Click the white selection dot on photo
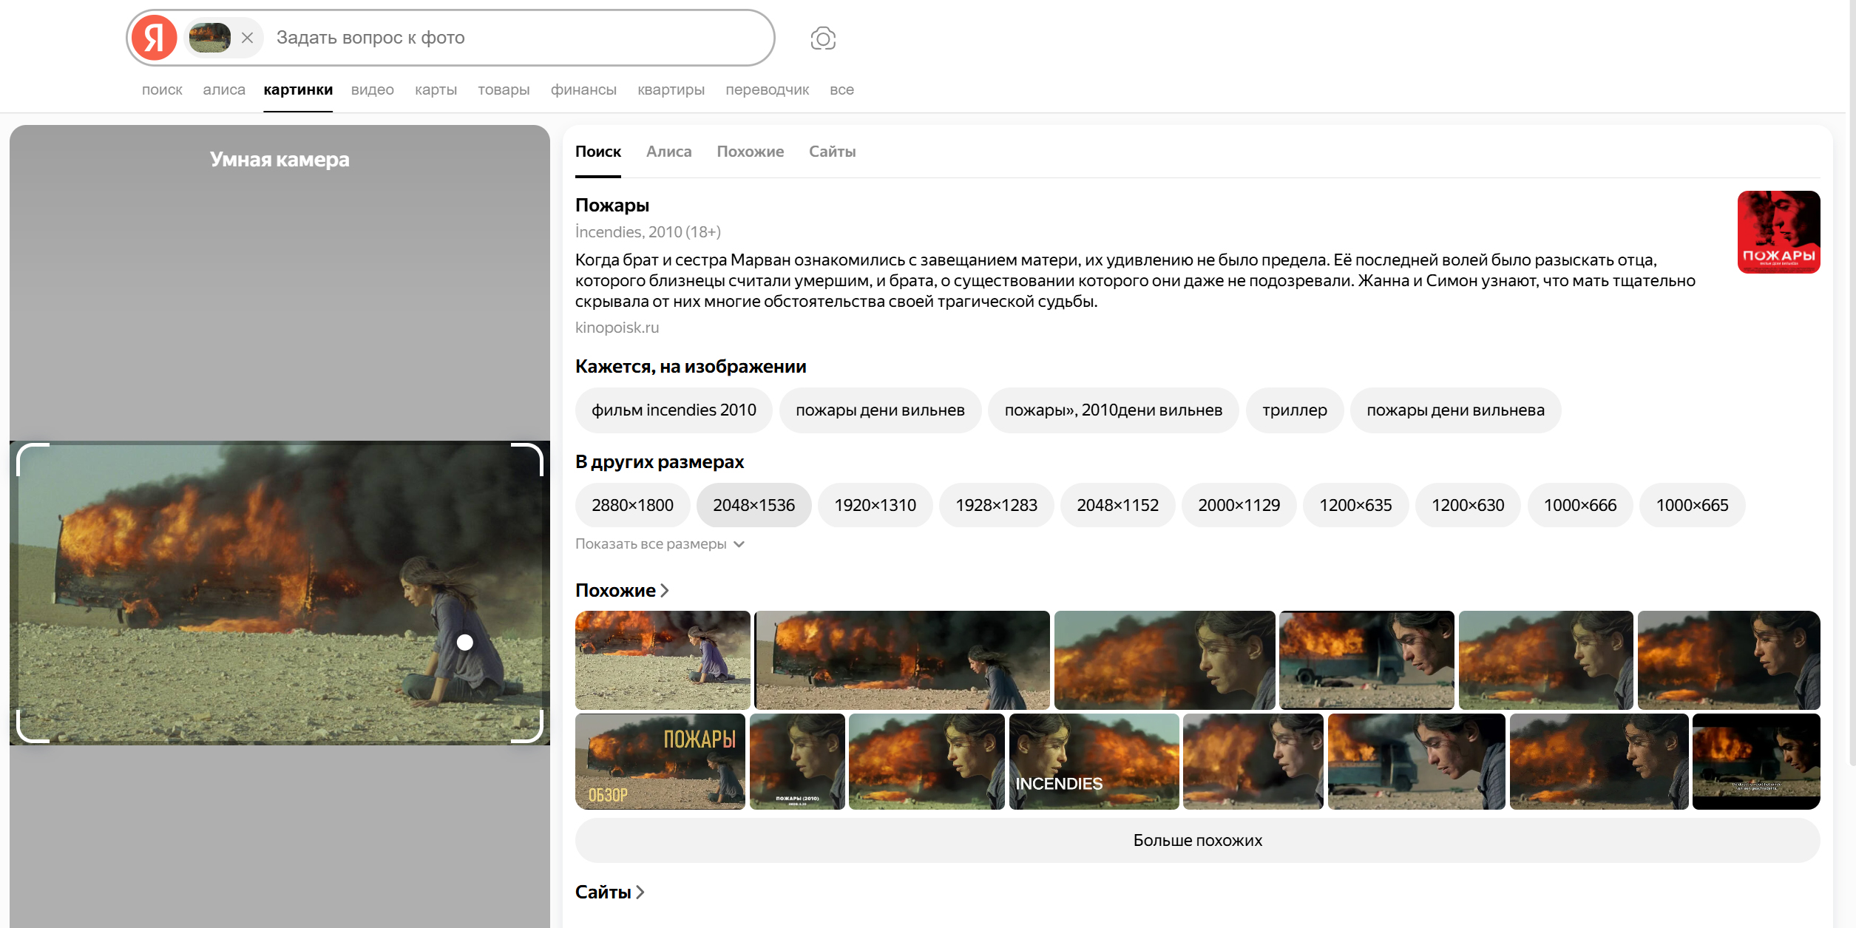This screenshot has height=928, width=1856. point(464,643)
